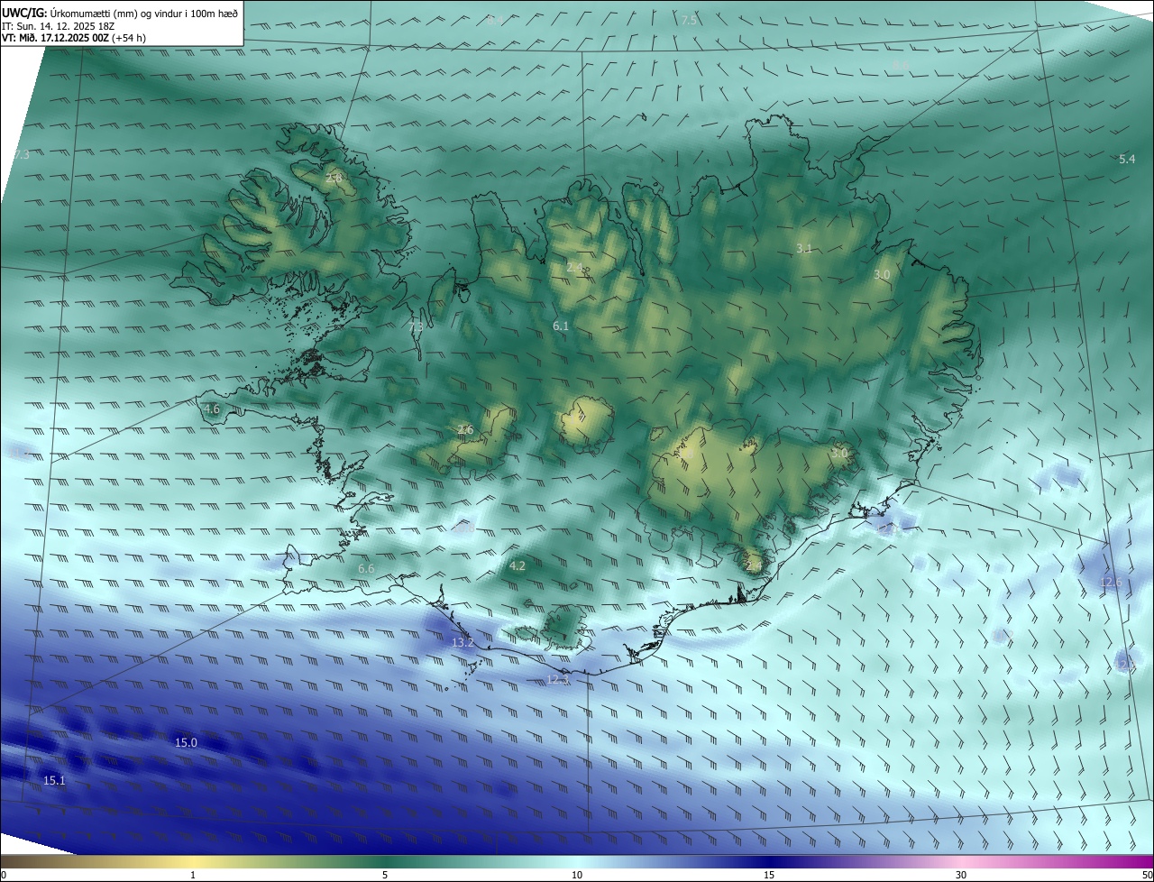1154x882 pixels.
Task: Click the pink colorbar section above 30
Action: point(961,861)
